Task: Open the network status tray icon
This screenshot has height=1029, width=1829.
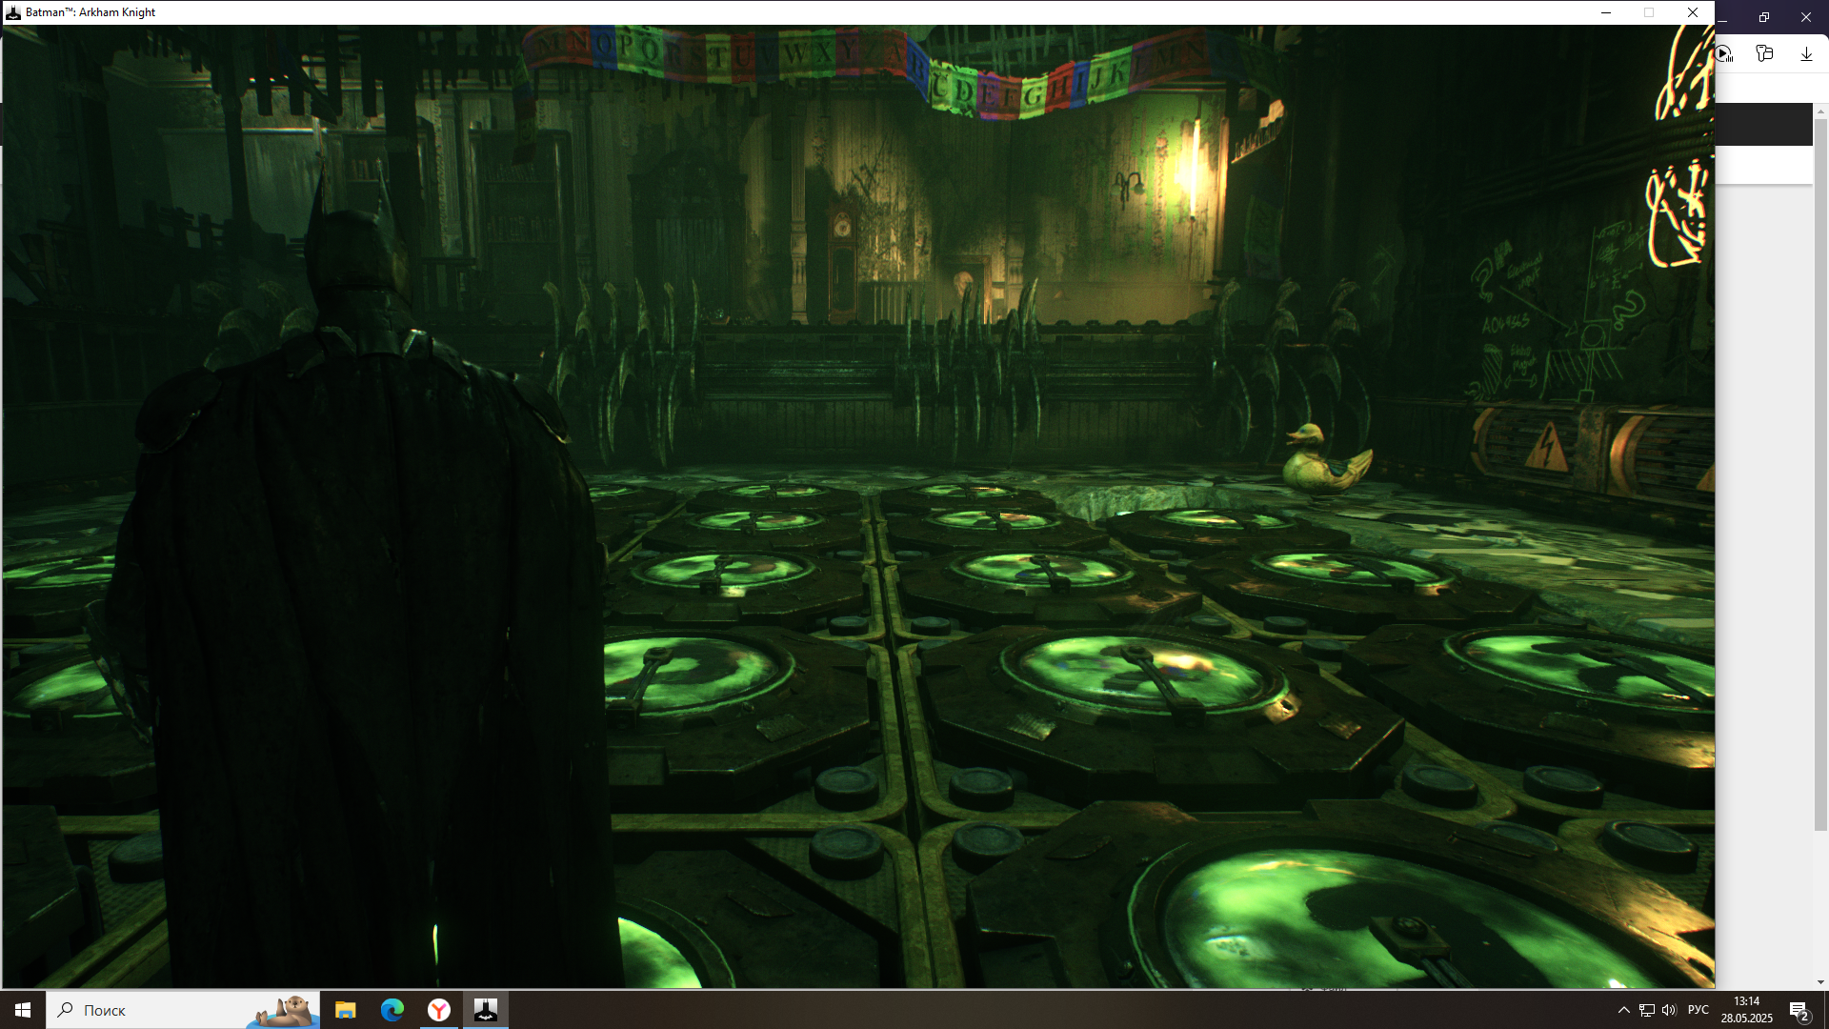Action: [x=1646, y=1010]
